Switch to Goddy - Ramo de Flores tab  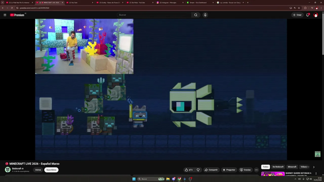click(x=110, y=3)
